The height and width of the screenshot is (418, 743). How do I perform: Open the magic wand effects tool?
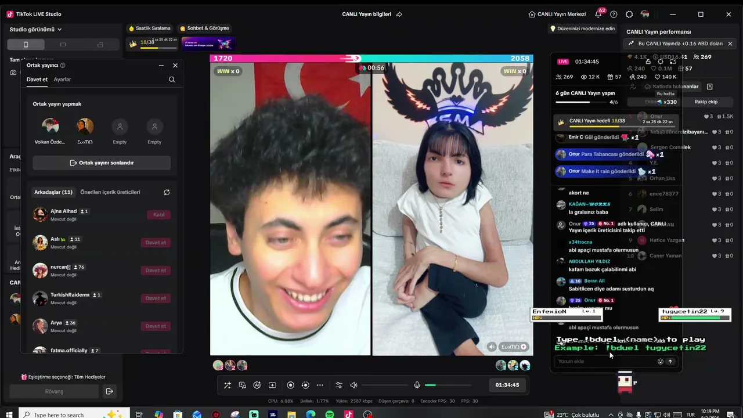click(227, 385)
